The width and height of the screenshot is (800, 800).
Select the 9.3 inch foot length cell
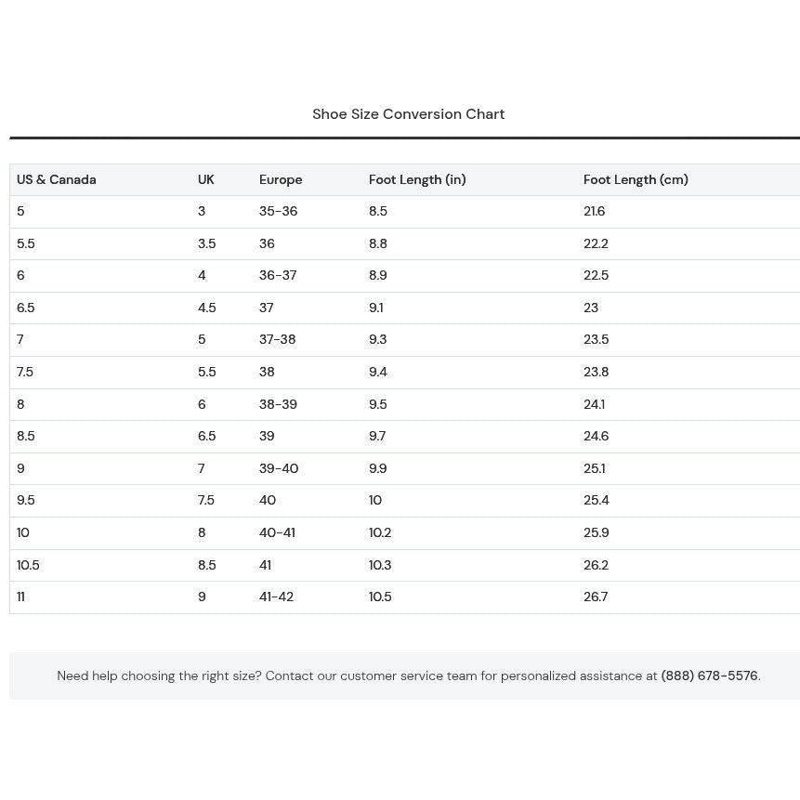(x=377, y=339)
